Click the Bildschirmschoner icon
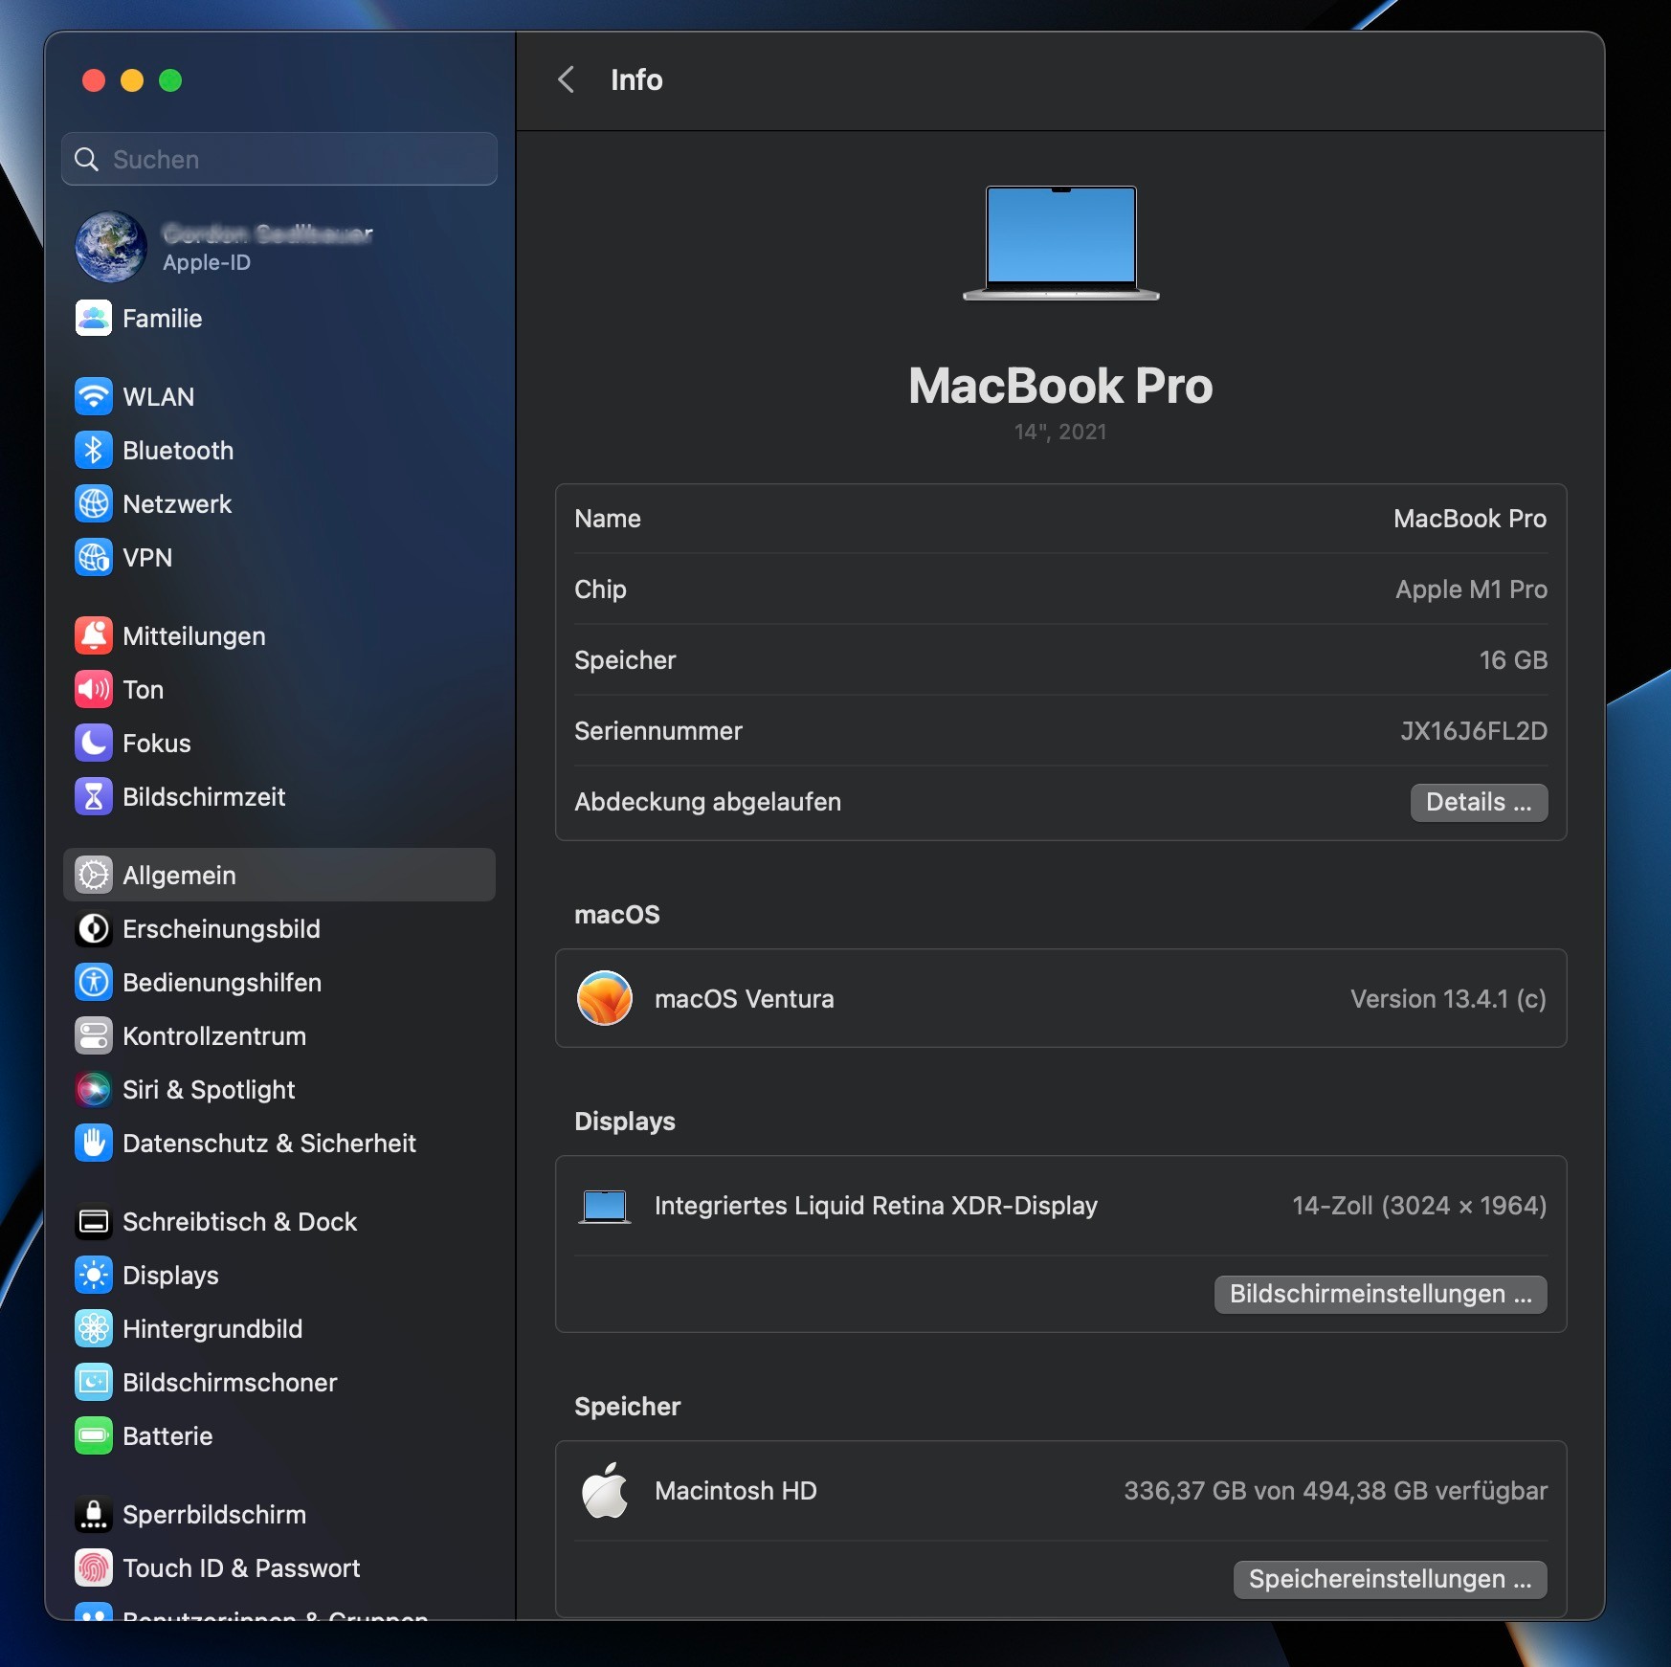 [x=94, y=1383]
